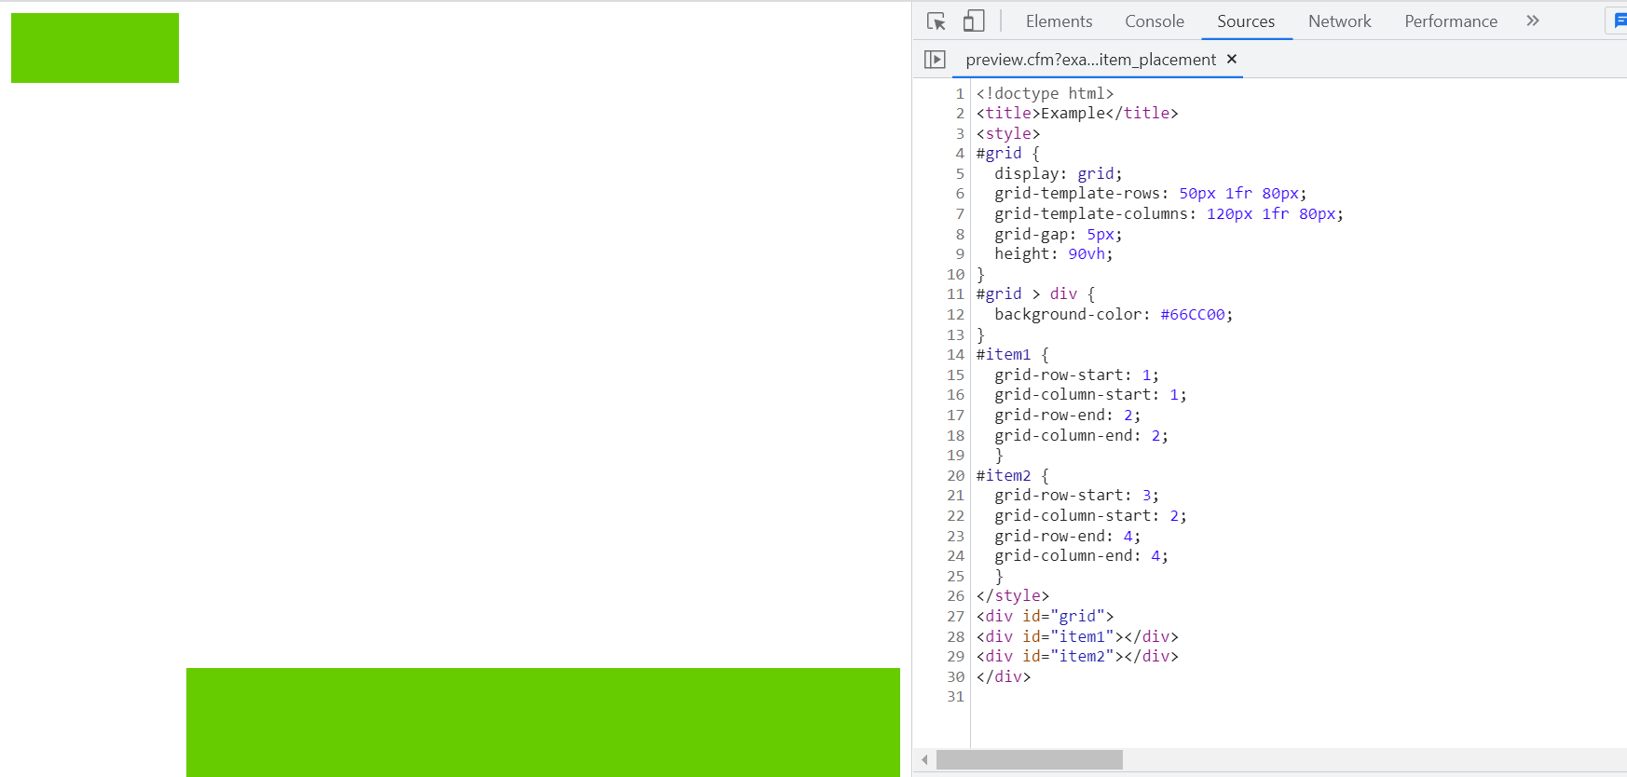1627x777 pixels.
Task: Click the small green grid item top-left
Action: click(x=95, y=48)
